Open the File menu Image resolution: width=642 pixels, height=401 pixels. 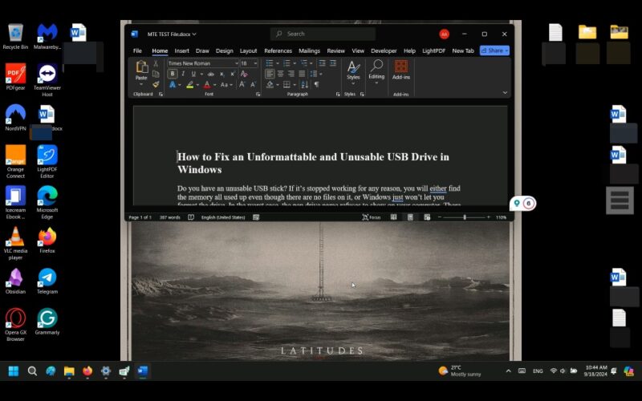[x=137, y=51]
